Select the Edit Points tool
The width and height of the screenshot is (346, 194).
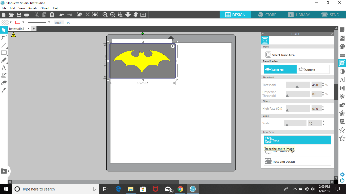click(x=4, y=38)
